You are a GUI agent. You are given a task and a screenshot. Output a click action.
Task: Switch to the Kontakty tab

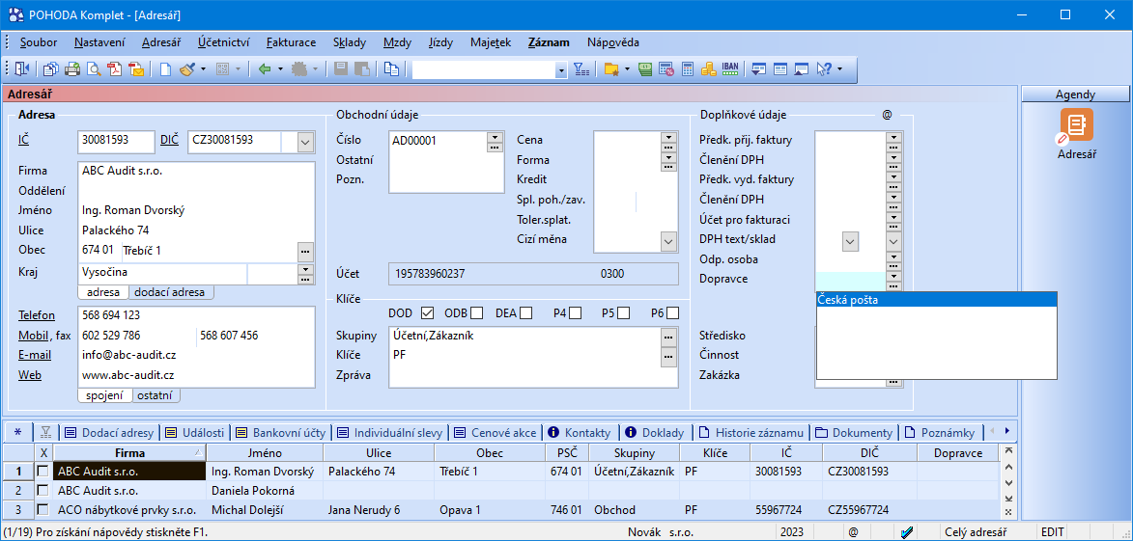point(581,433)
